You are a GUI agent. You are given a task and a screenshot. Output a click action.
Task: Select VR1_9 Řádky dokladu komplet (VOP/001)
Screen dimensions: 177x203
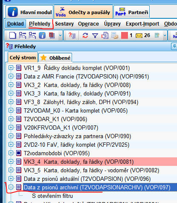(x=77, y=68)
